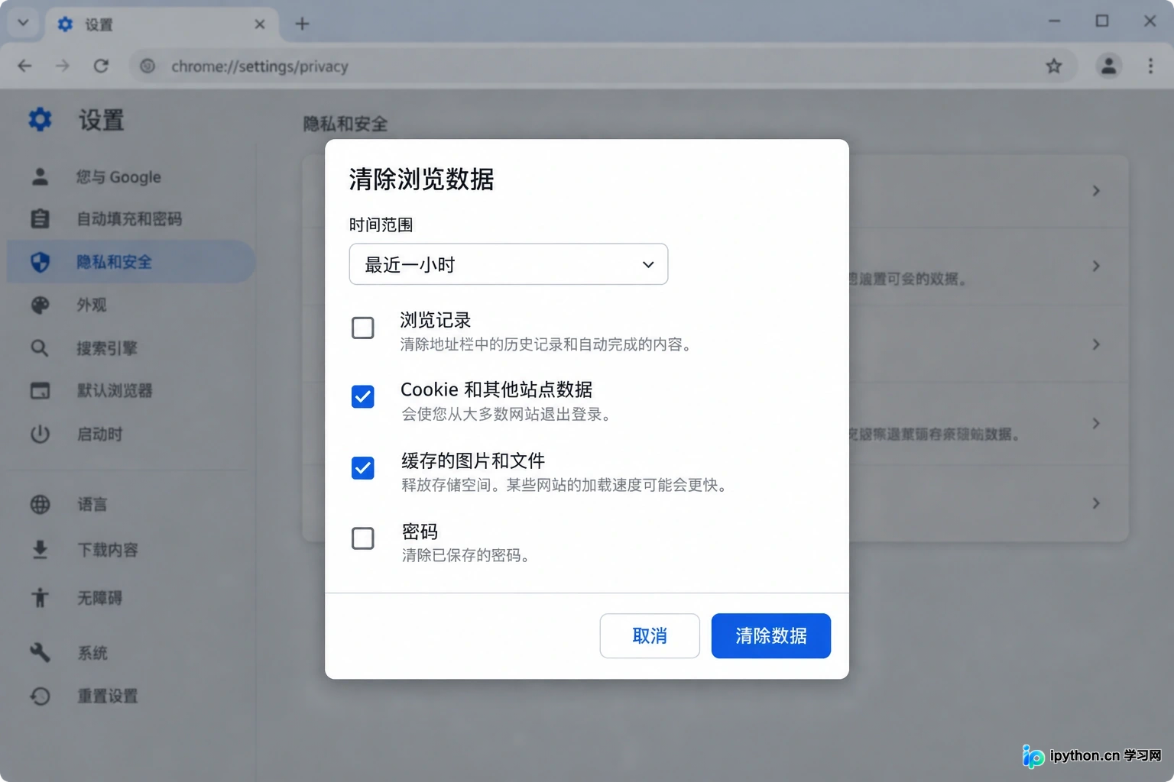1174x782 pixels.
Task: Click the 隐私和安全 page heading
Action: point(345,124)
